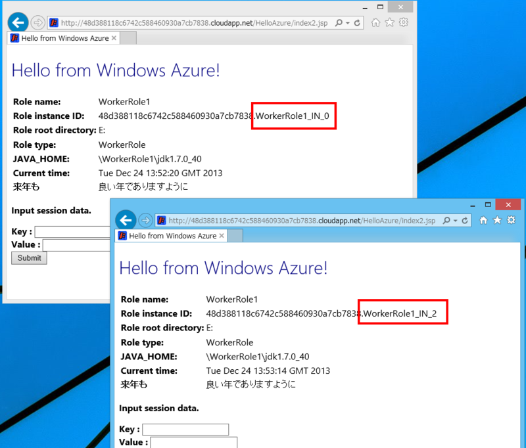Go back in the front browser window
526x448 pixels.
(x=126, y=220)
